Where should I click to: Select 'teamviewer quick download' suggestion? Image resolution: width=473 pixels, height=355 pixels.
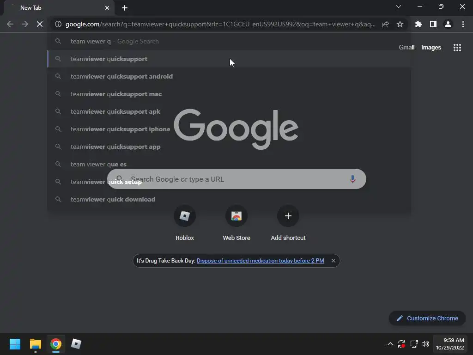tap(229, 199)
